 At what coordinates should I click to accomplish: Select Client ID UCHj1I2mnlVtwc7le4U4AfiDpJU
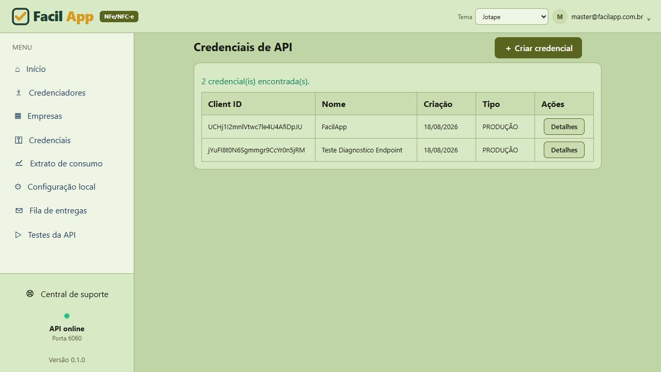tap(255, 127)
